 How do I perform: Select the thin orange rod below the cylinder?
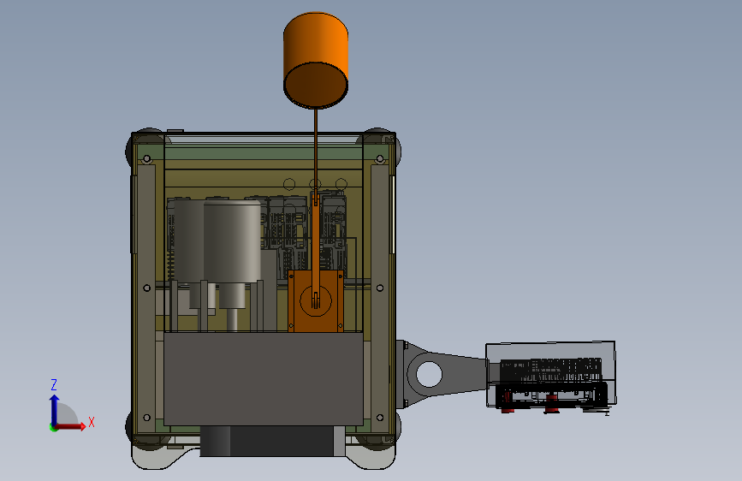tap(315, 149)
